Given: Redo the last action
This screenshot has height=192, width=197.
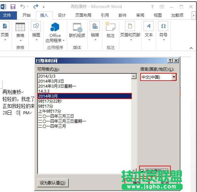Looking at the screenshot, I should (36, 6).
